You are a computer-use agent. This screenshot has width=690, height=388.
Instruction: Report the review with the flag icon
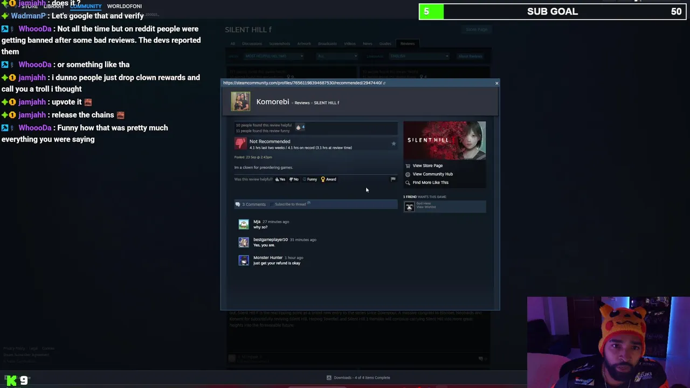393,179
